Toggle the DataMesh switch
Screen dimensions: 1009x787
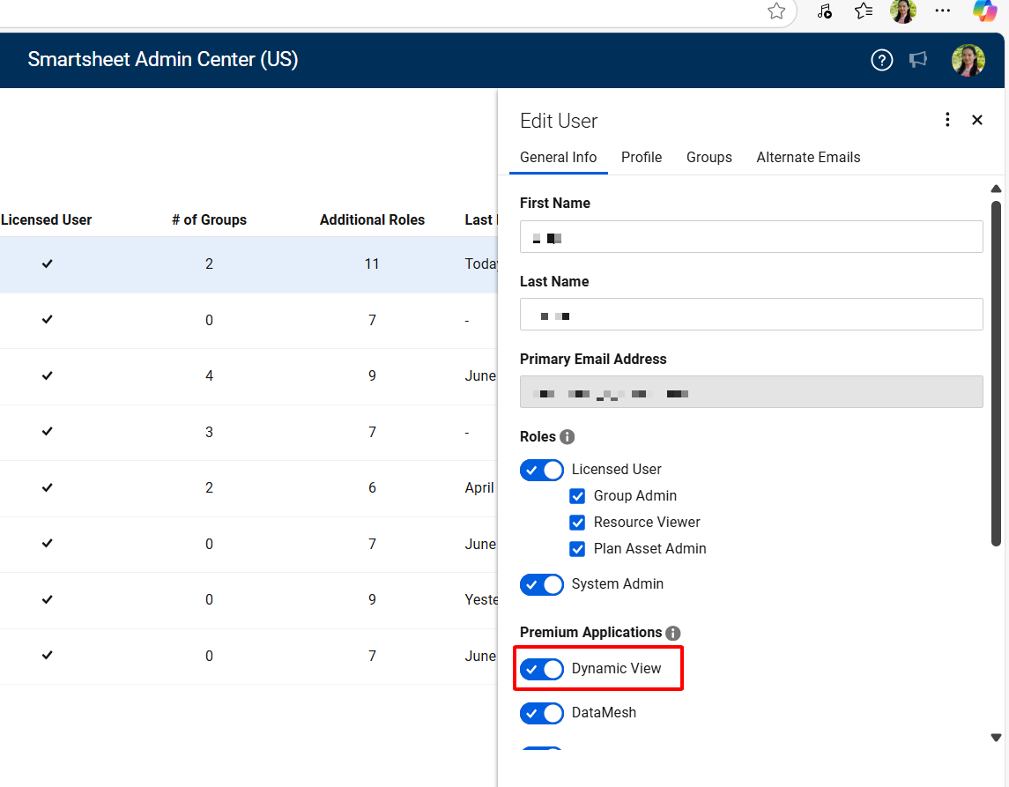[542, 713]
